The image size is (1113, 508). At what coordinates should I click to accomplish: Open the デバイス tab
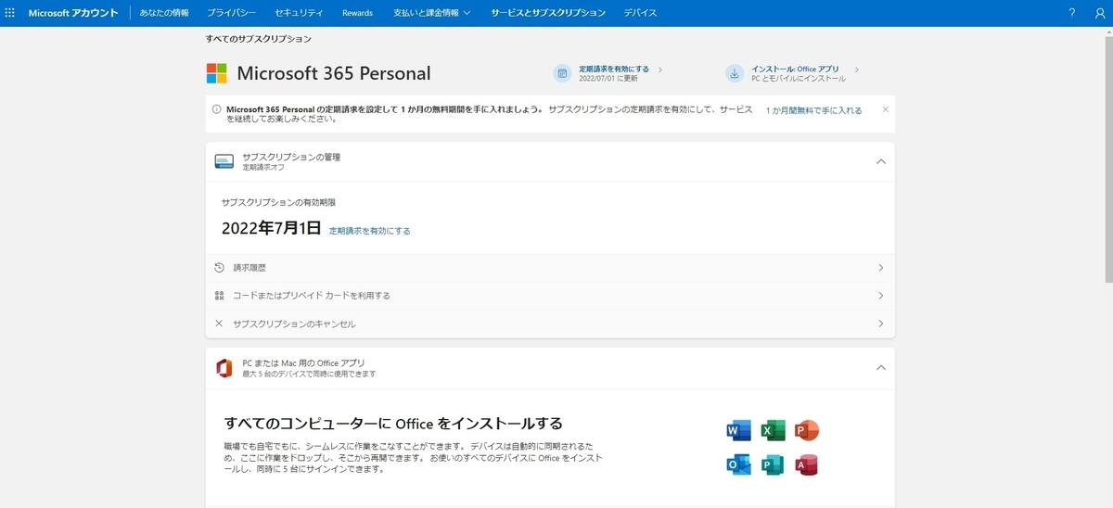(x=641, y=13)
